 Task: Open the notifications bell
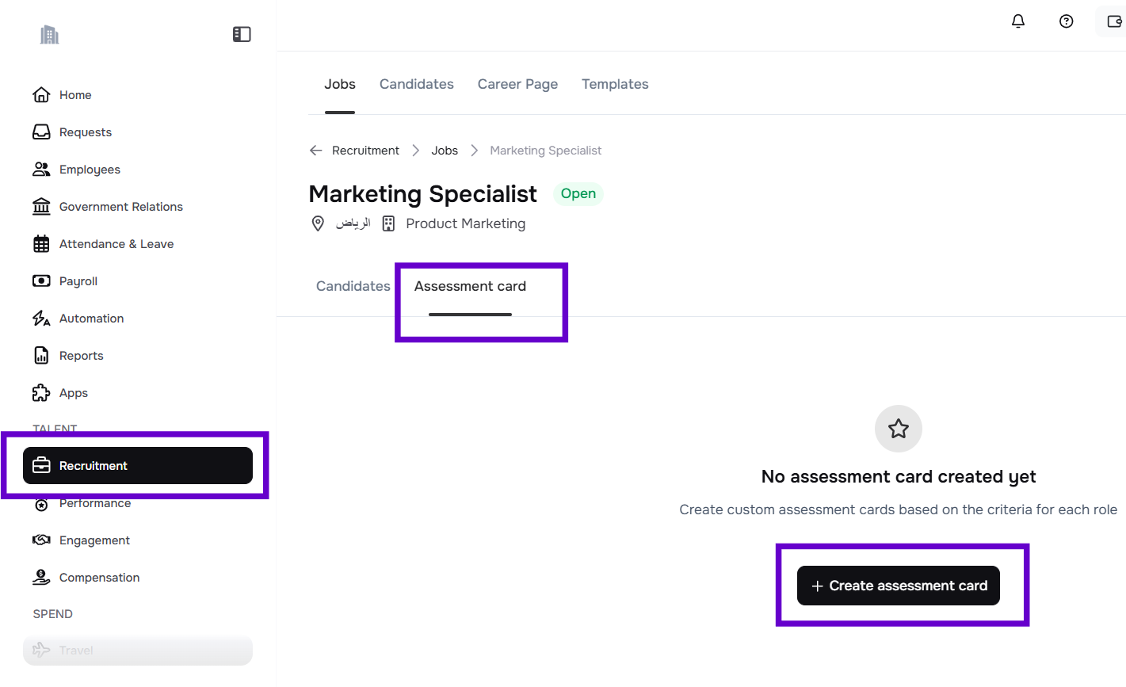pyautogui.click(x=1018, y=21)
